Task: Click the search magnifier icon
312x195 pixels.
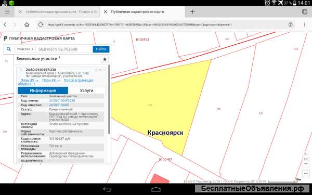Action: point(9,49)
